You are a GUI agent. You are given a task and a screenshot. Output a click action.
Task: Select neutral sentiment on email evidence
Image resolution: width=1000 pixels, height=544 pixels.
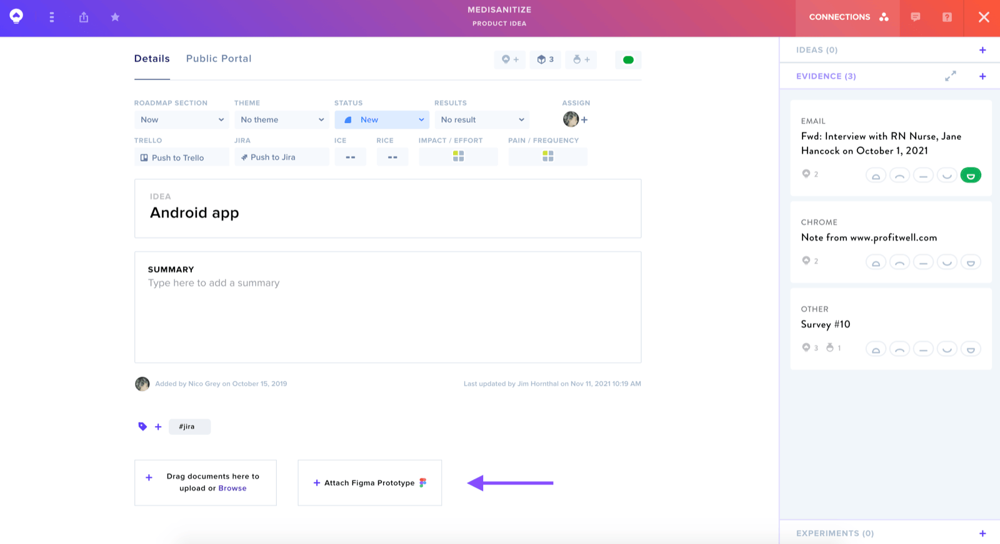[923, 176]
